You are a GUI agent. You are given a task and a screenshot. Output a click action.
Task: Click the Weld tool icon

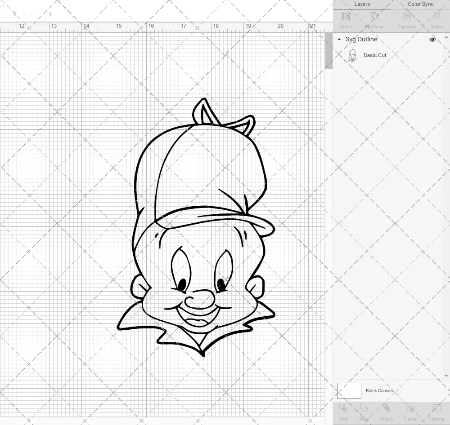point(364,408)
